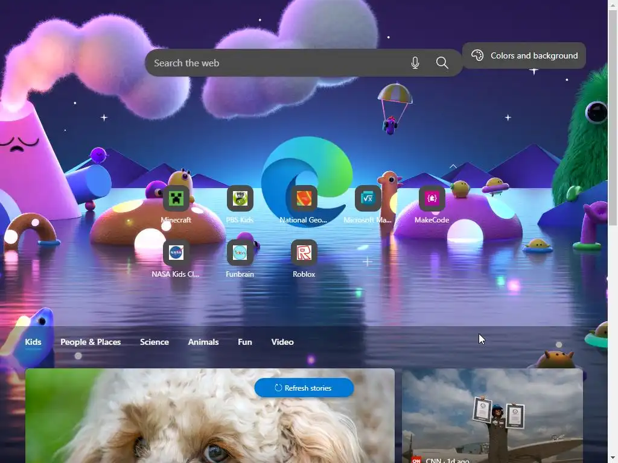The image size is (618, 463).
Task: Open the National Geographic quick link icon
Action: pos(304,198)
